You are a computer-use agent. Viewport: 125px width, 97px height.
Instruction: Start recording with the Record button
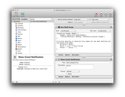(x=96, y=13)
